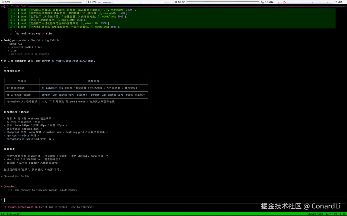Click the '修复内容' table header

point(94,81)
